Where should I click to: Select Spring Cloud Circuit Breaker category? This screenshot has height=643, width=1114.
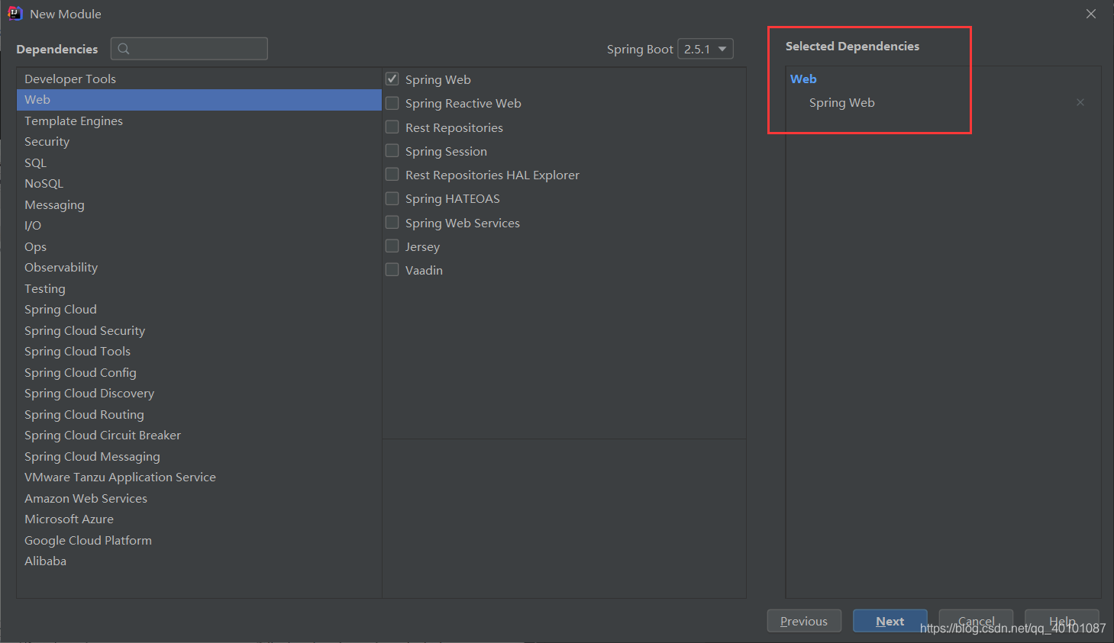199,436
